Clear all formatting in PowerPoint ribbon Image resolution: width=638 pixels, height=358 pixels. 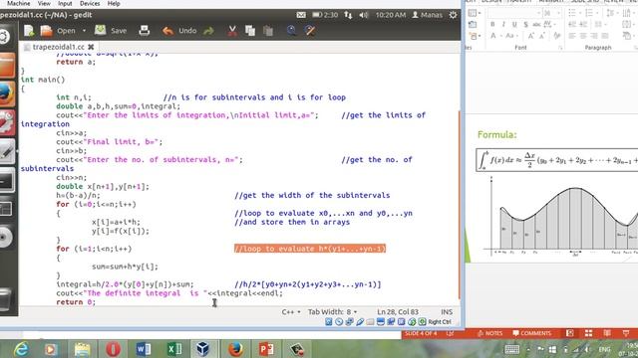[x=557, y=36]
